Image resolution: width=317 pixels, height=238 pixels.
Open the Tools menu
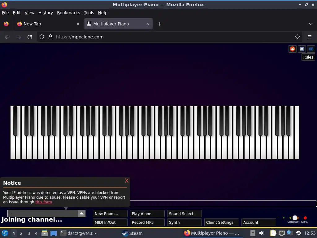click(x=89, y=13)
